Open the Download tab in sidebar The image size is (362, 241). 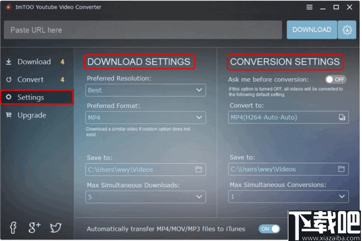tap(37, 62)
